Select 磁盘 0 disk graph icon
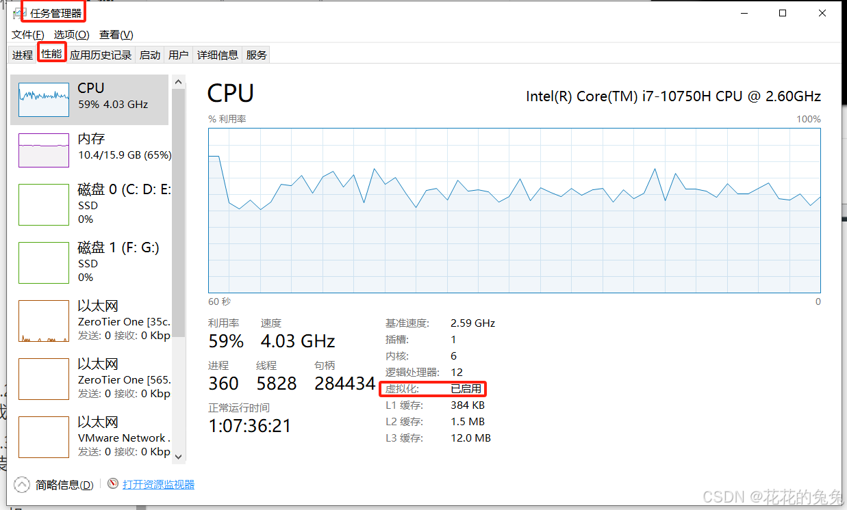 (x=44, y=204)
